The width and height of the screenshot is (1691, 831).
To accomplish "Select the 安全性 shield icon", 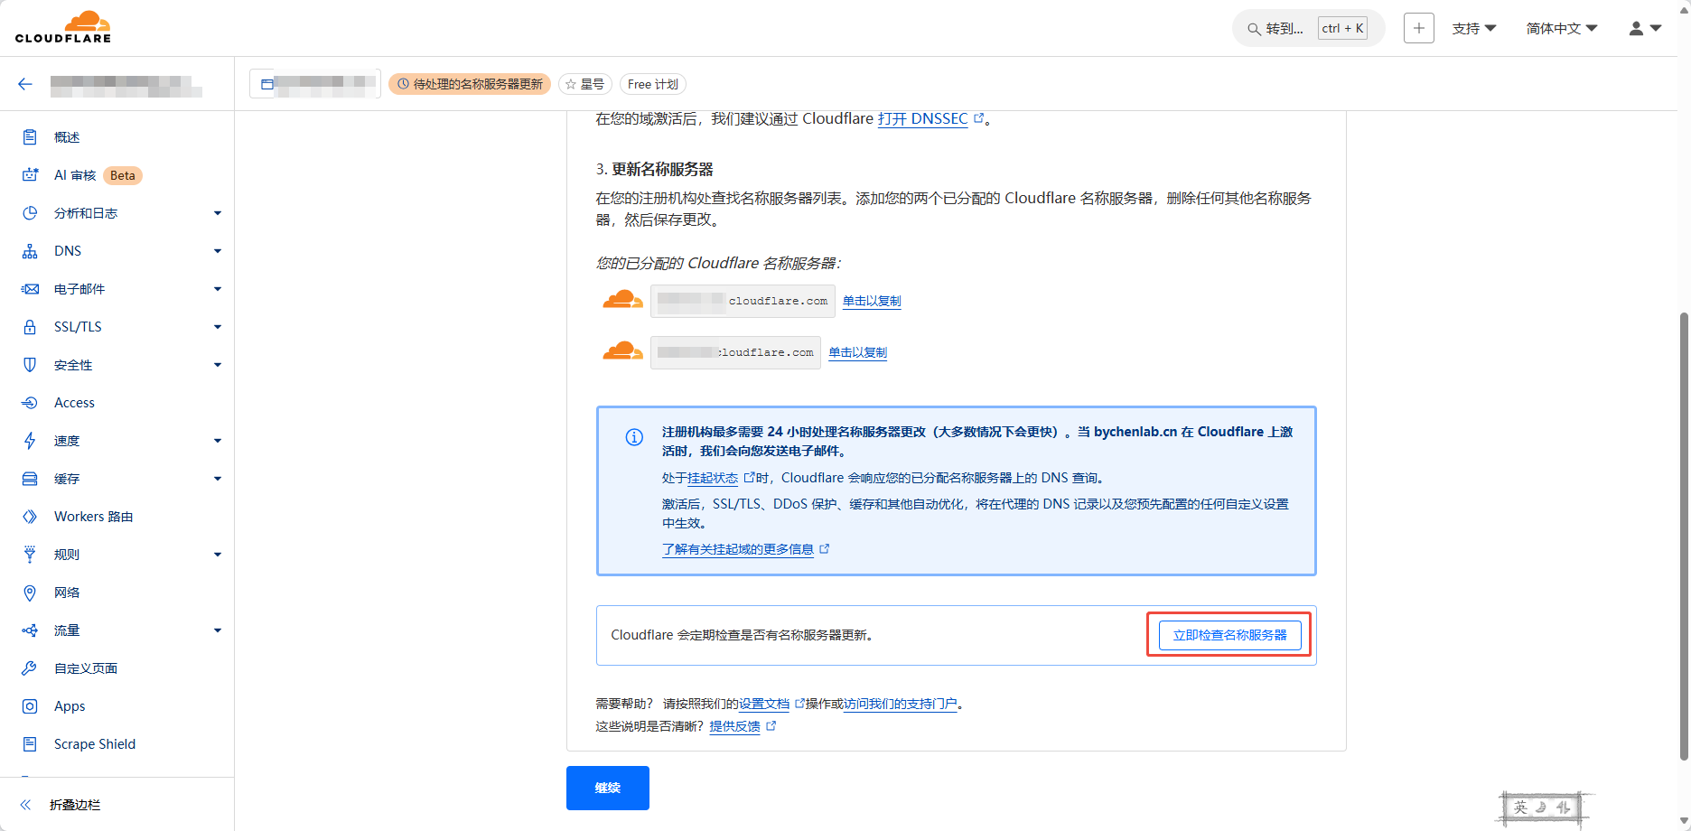I will [x=30, y=365].
